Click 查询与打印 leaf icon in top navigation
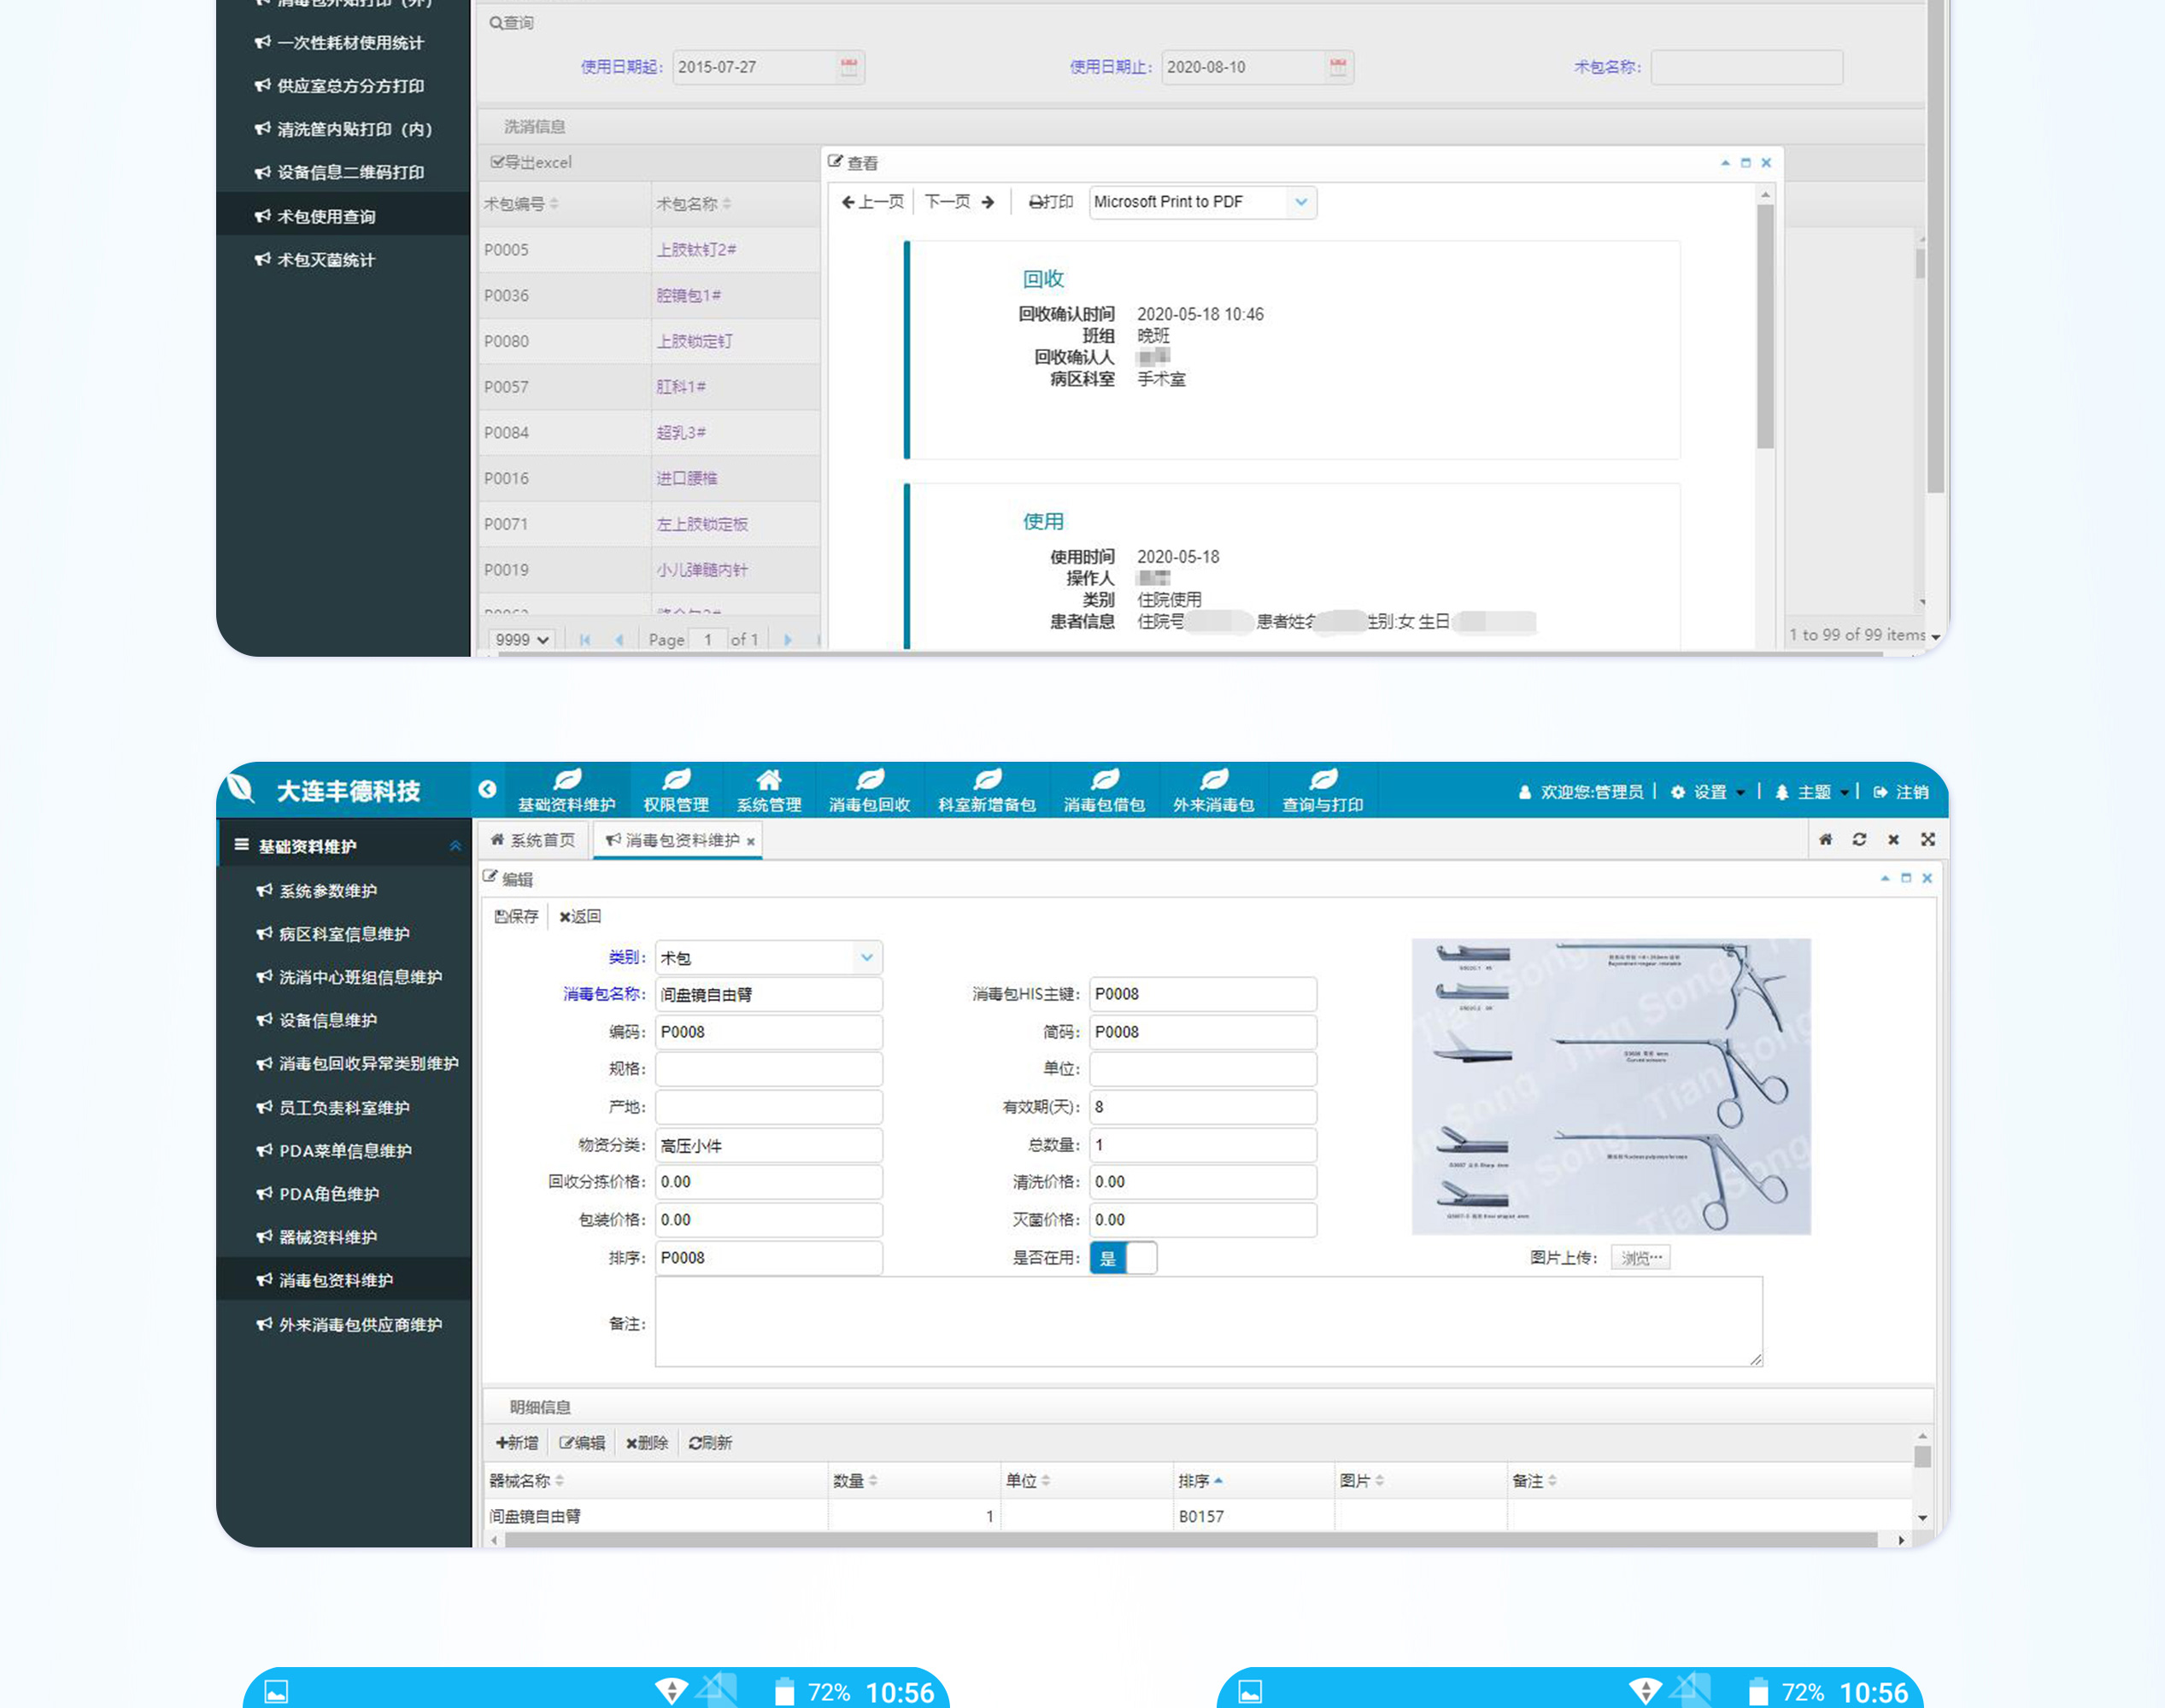This screenshot has width=2165, height=1708. point(1323,780)
